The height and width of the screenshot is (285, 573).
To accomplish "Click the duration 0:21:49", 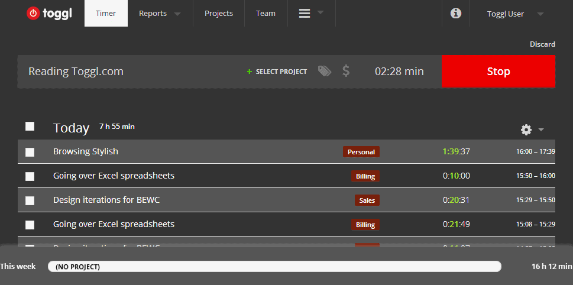I will click(x=457, y=224).
